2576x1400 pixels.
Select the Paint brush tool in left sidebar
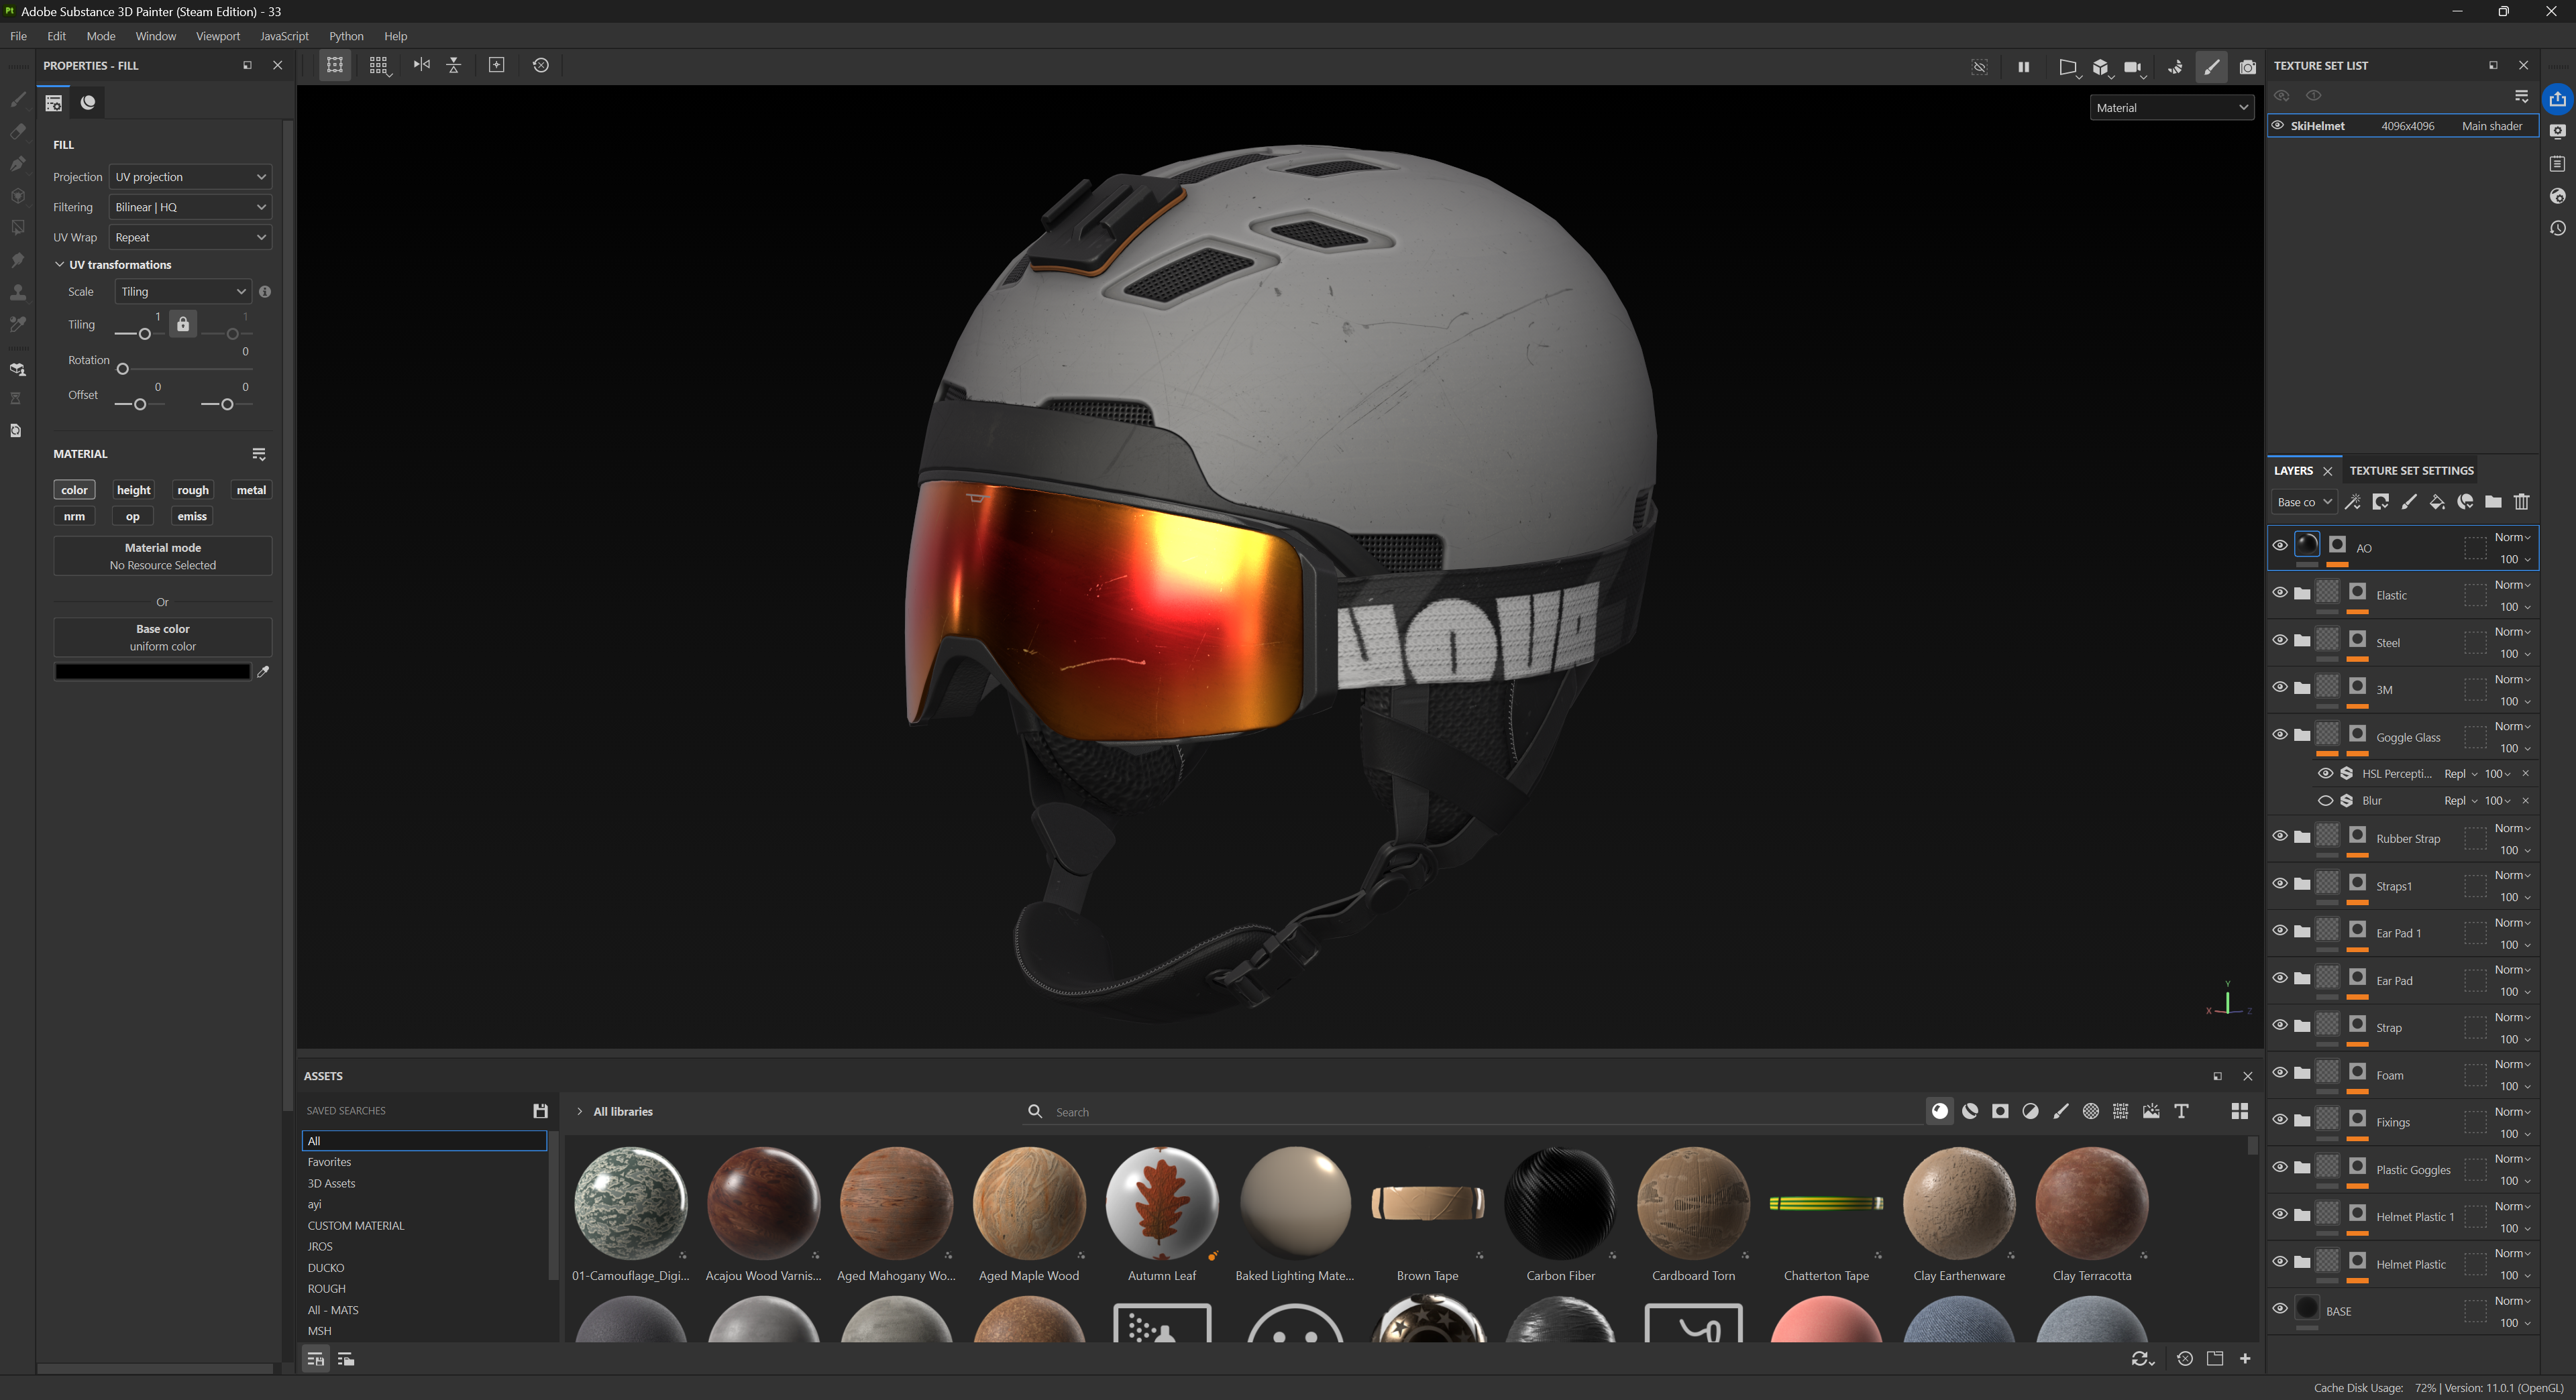point(17,100)
